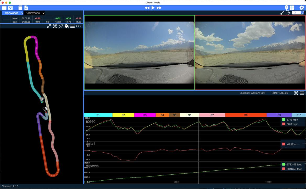Toggle full-screen expand for the graph panel
Image resolution: width=306 pixels, height=189 pixels.
coord(296,93)
